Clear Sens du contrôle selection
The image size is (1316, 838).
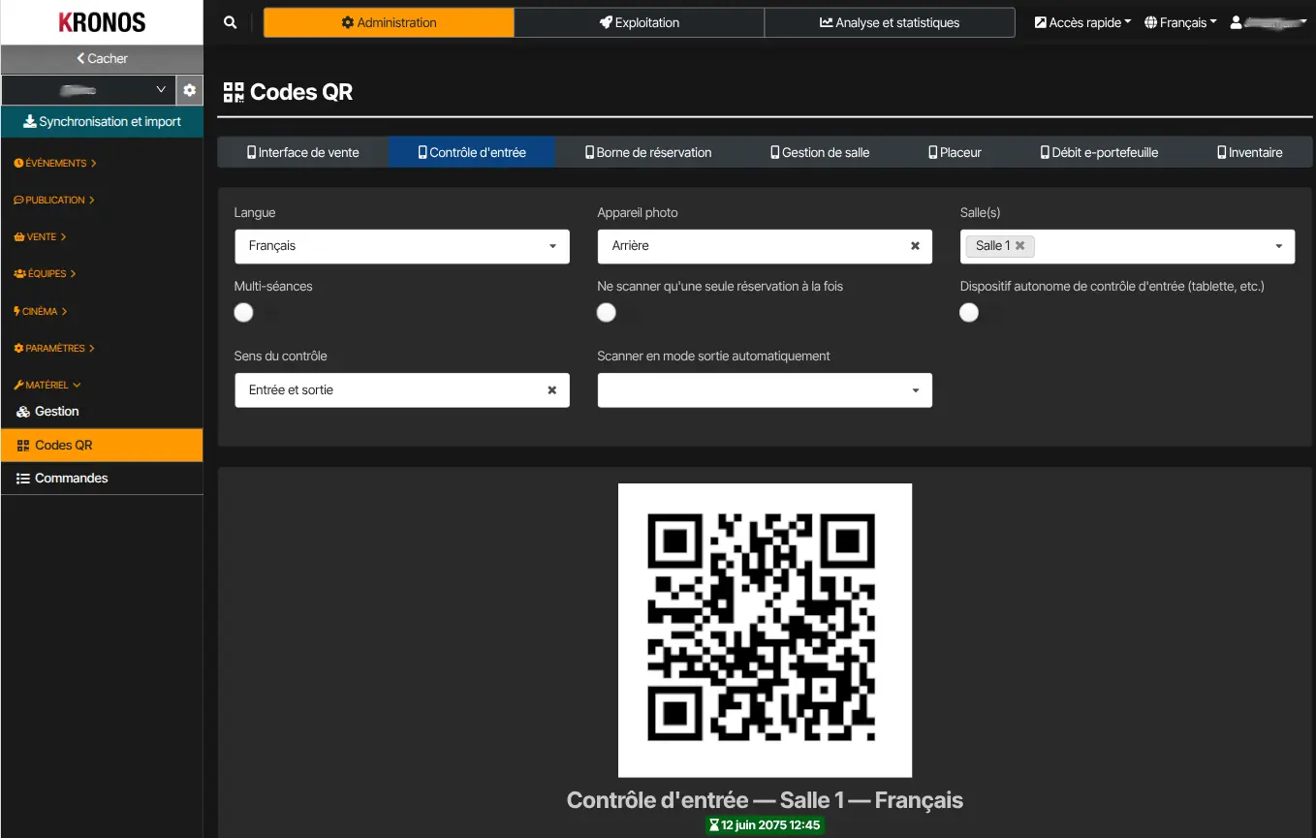coord(552,390)
